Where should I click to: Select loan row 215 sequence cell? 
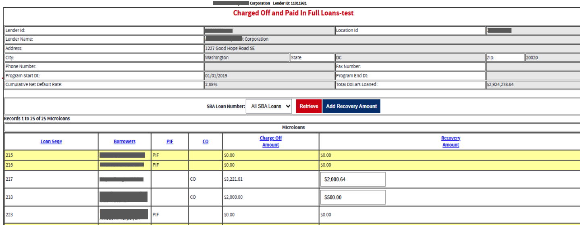(51, 155)
